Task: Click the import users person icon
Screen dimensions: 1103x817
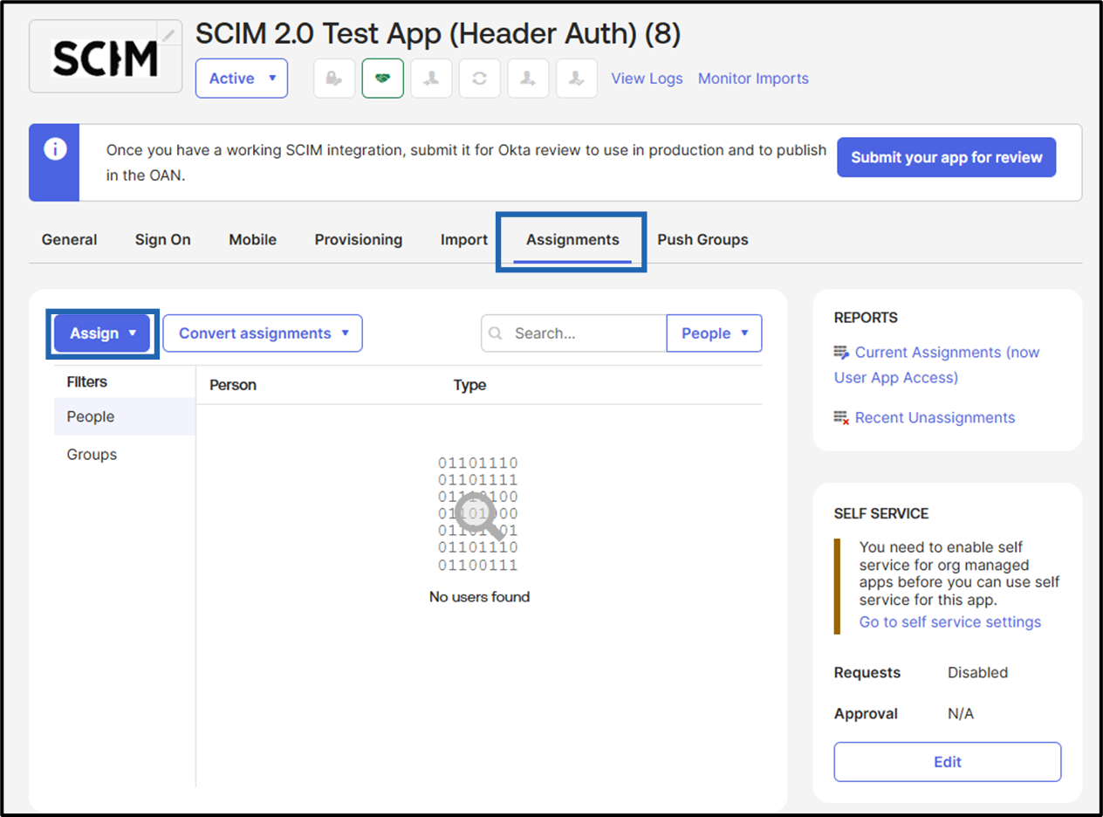Action: [431, 79]
